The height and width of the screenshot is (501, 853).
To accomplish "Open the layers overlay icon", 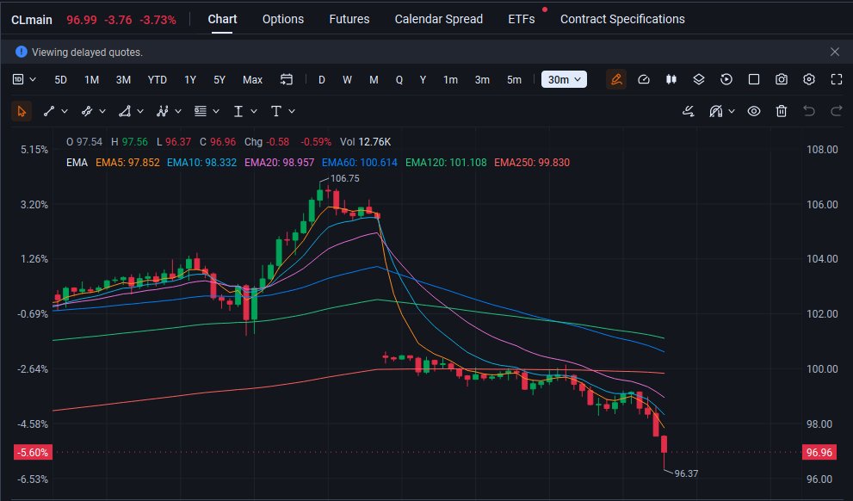I will tap(699, 79).
